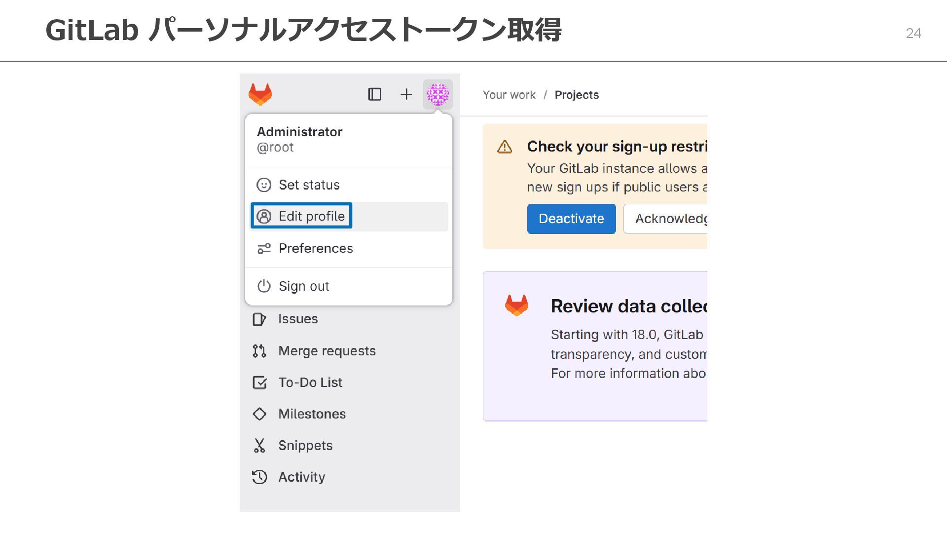Choose Edit profile from user menu
The image size is (947, 533).
[311, 216]
